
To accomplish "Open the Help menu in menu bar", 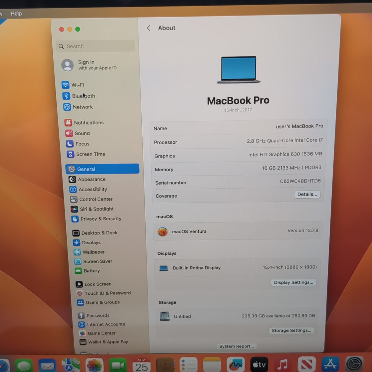I will (x=16, y=14).
